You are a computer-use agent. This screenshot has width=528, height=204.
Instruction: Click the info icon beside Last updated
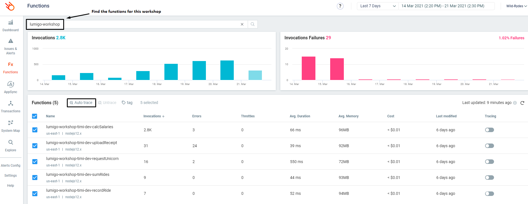(x=515, y=103)
